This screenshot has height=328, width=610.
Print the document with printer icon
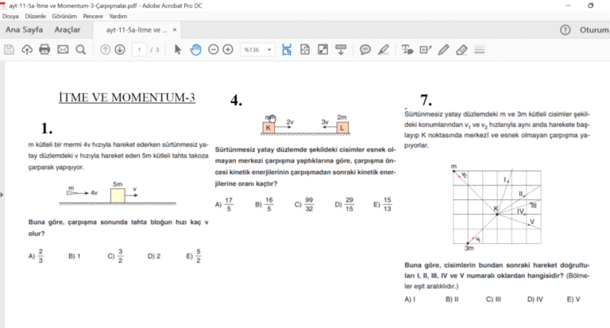point(44,50)
